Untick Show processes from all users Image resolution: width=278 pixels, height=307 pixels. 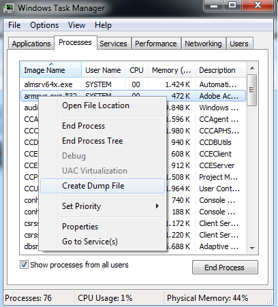click(x=24, y=265)
